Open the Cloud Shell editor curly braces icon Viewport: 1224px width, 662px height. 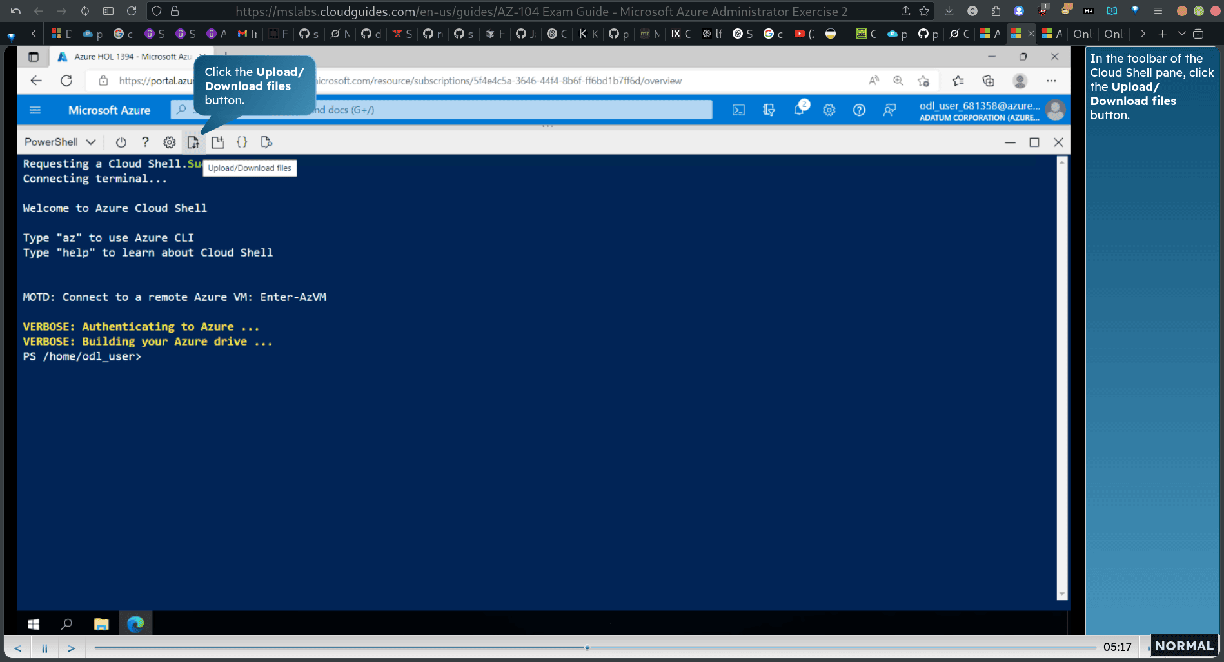tap(242, 142)
